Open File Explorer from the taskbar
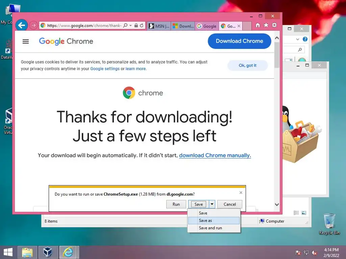 [27, 252]
